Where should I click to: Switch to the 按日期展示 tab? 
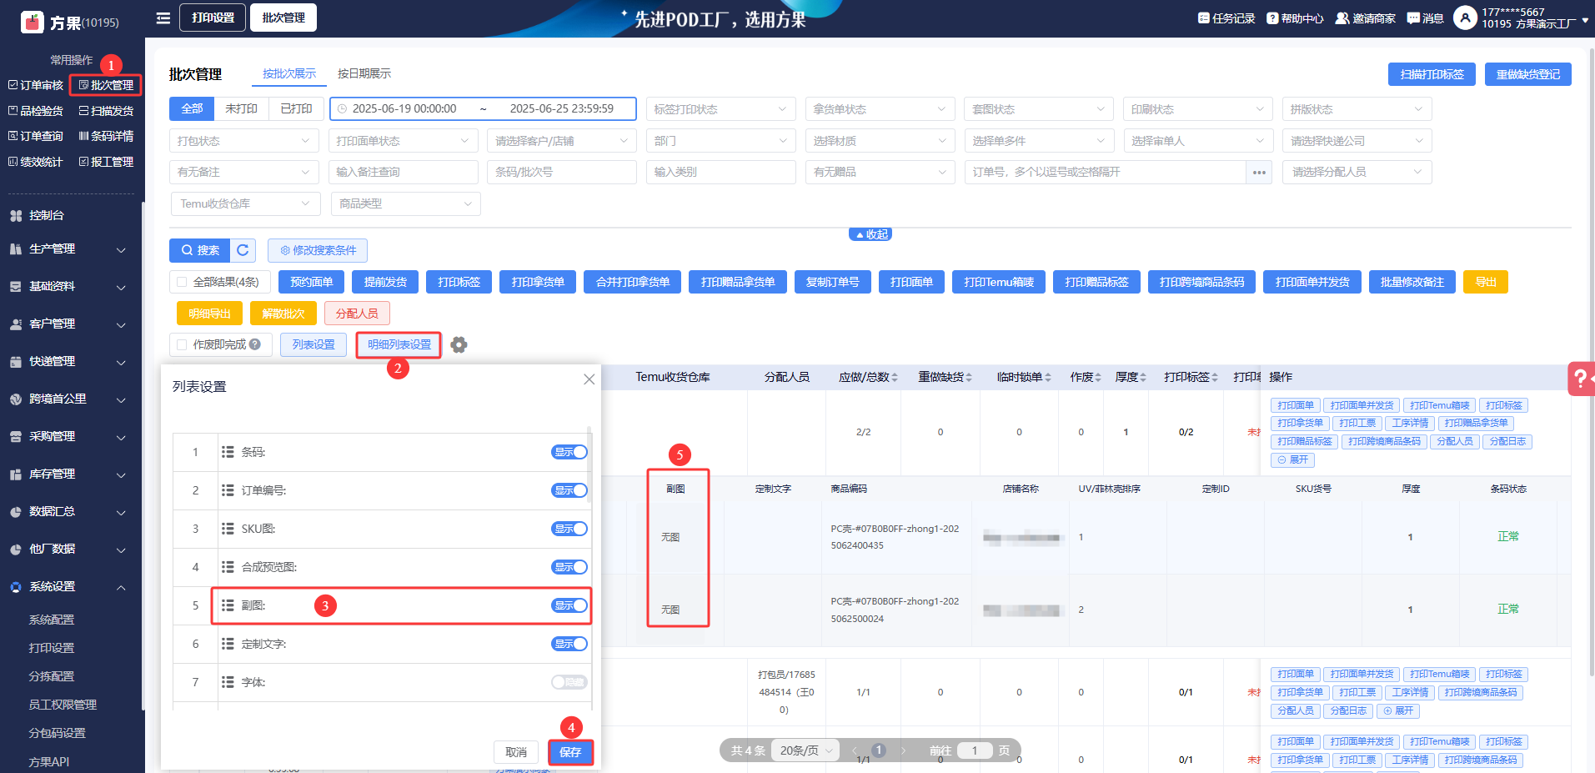364,73
